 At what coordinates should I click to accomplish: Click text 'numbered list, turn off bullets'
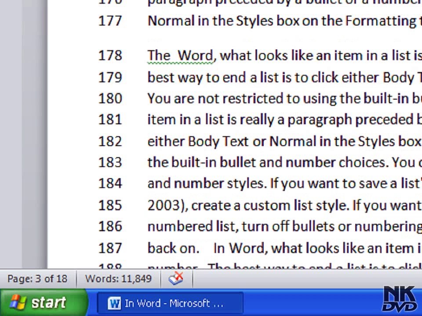(x=241, y=226)
